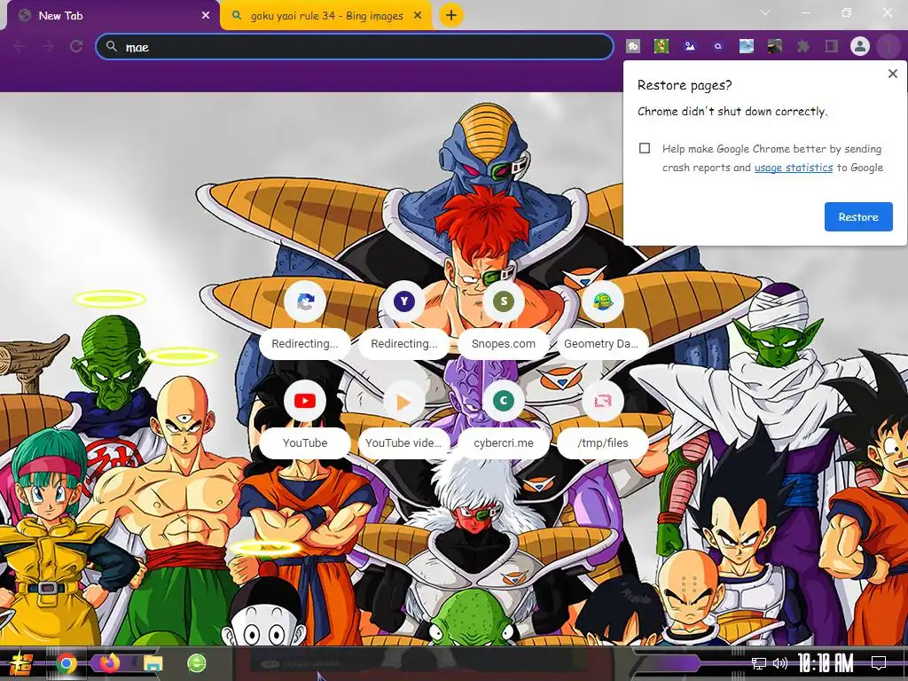Open the Extensions puzzle piece menu
This screenshot has width=908, height=681.
tap(803, 46)
